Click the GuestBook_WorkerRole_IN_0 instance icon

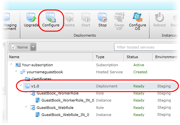[x=38, y=100]
